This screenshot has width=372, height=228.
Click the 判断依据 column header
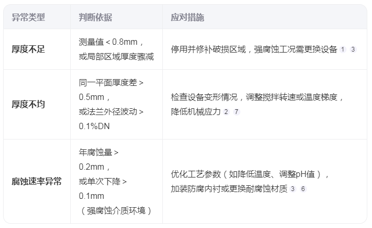[95, 17]
